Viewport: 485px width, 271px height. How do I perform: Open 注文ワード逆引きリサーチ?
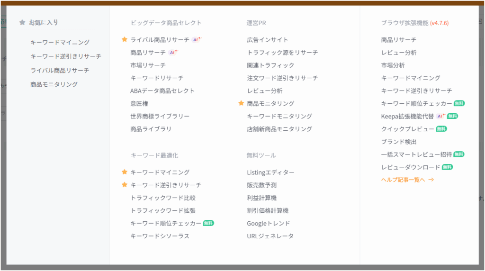pos(282,78)
